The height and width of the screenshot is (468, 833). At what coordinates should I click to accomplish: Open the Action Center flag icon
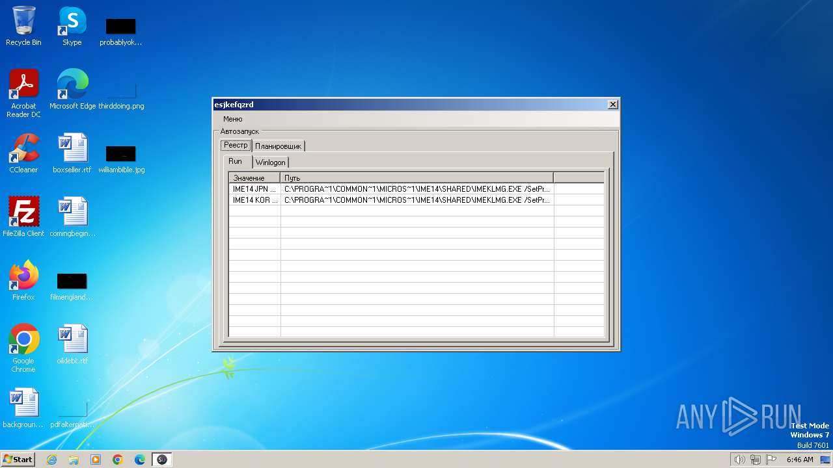point(772,460)
